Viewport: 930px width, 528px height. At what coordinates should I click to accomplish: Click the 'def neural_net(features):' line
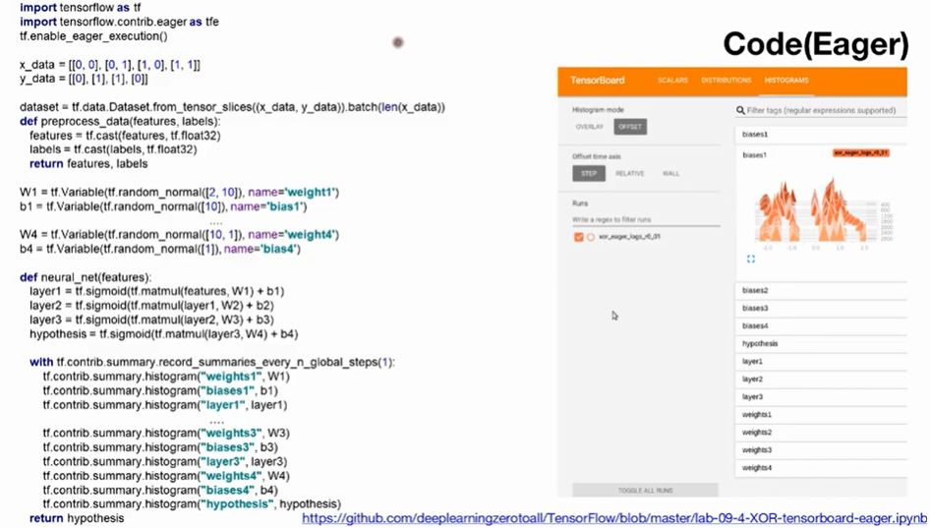point(86,277)
